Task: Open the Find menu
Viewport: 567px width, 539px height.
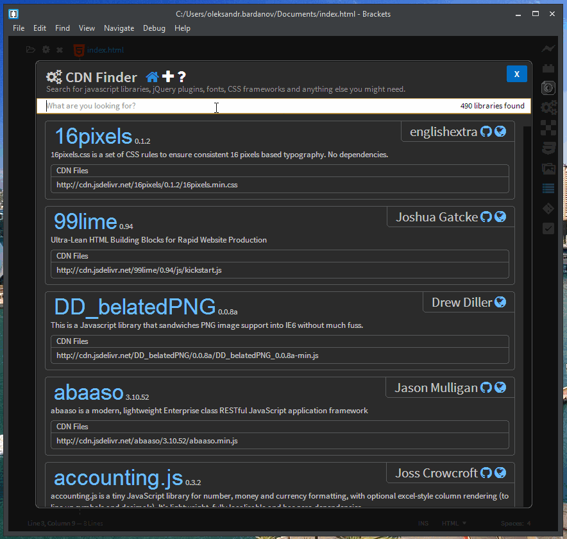Action: click(x=63, y=28)
